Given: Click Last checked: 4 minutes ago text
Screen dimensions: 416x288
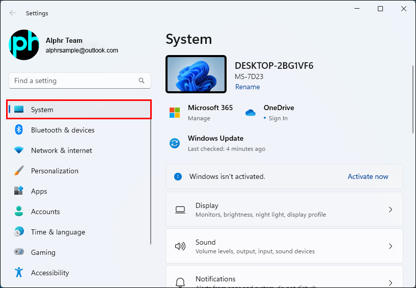Looking at the screenshot, I should [227, 149].
